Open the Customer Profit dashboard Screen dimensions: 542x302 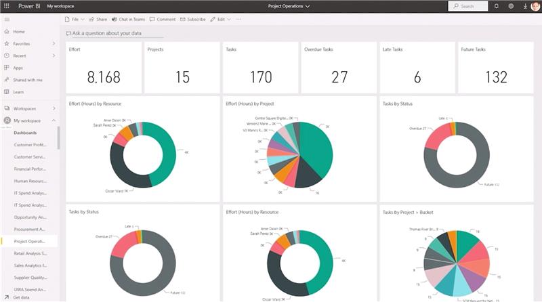coord(30,145)
